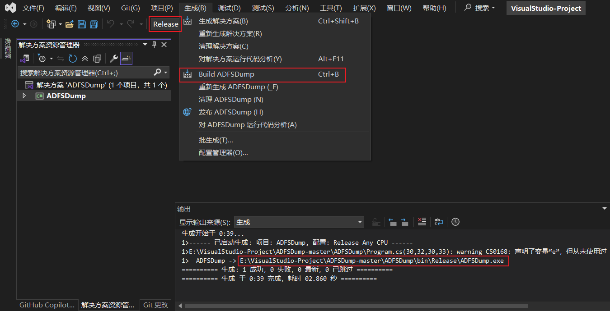This screenshot has width=610, height=311.
Task: Click the Collapse All double-chevron icon
Action: 85,59
